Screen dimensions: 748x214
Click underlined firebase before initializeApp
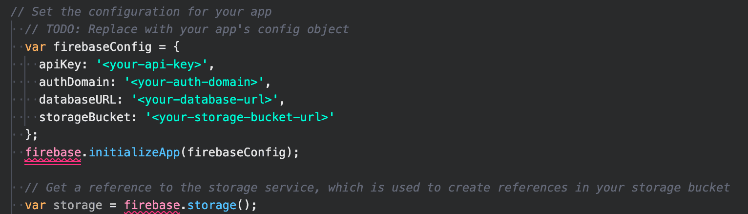point(53,152)
